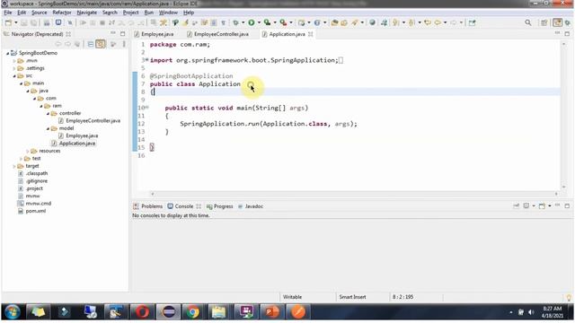Toggle the Java perspective button
This screenshot has width=575, height=323.
coord(557,22)
